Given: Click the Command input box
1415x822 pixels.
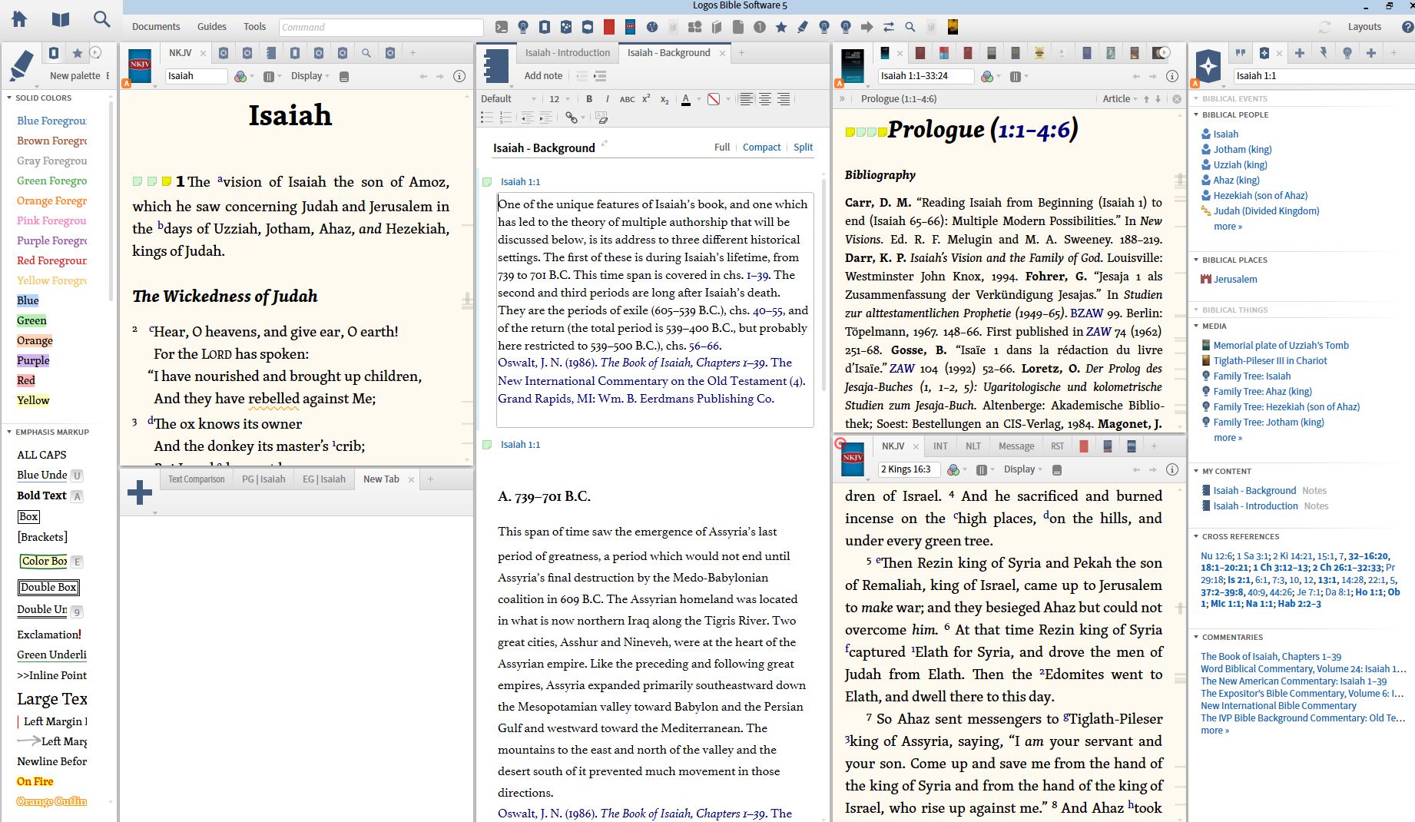Looking at the screenshot, I should coord(381,27).
